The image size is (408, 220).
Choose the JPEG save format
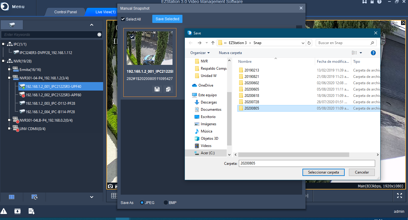tap(142, 202)
